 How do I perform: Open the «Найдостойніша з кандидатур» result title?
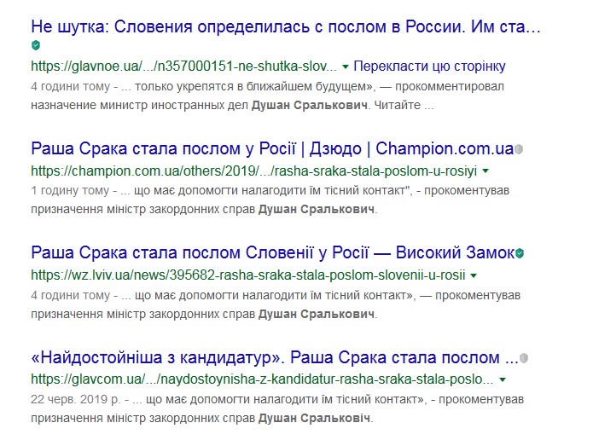tap(274, 357)
